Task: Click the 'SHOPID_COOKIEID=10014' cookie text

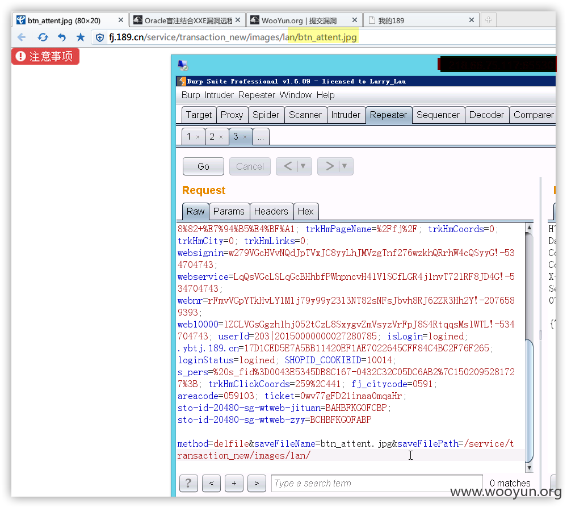Action: click(x=338, y=360)
